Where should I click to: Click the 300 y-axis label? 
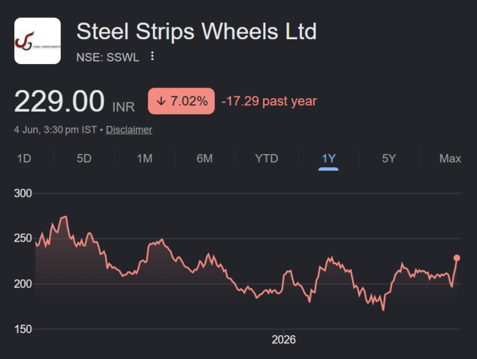pos(23,194)
